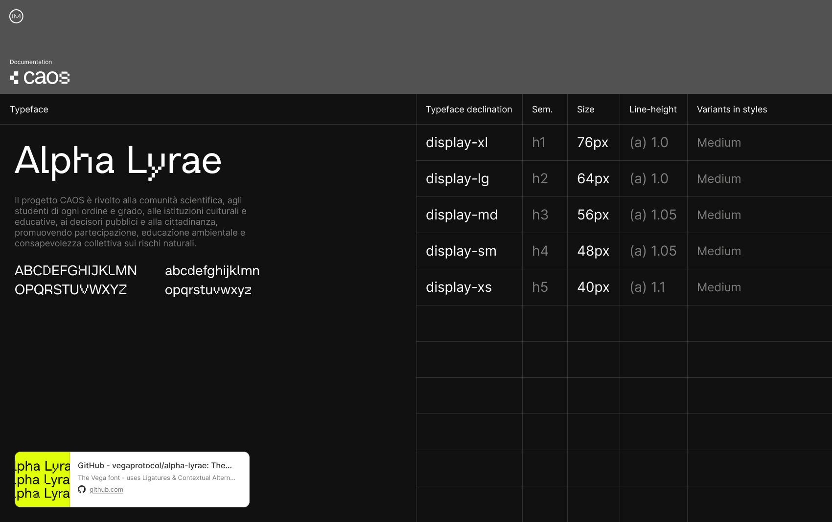The width and height of the screenshot is (832, 522).
Task: Click the (a) 1.05 line-height in display-sm row
Action: point(653,251)
